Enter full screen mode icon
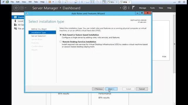Viewport: 188px width, 105px height. click(x=92, y=2)
